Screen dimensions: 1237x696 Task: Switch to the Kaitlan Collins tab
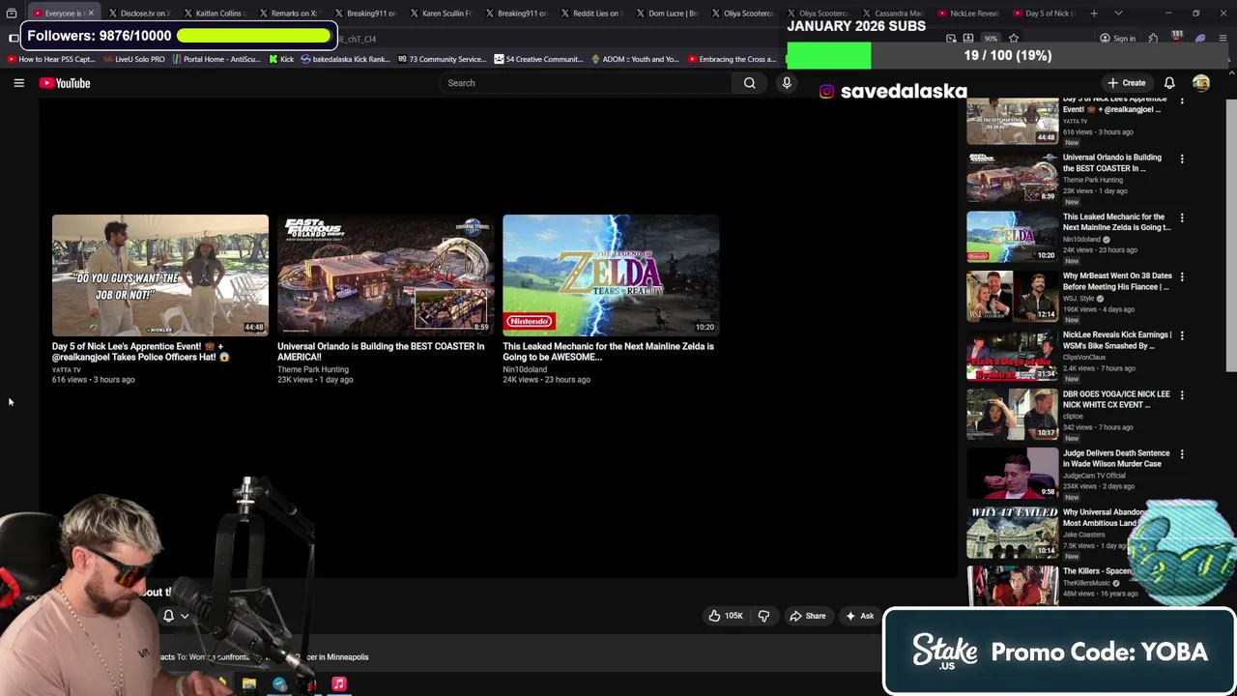pos(216,14)
